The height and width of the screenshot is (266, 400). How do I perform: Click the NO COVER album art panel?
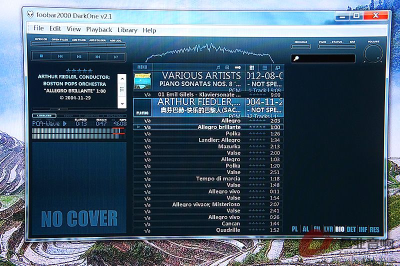coord(79,187)
